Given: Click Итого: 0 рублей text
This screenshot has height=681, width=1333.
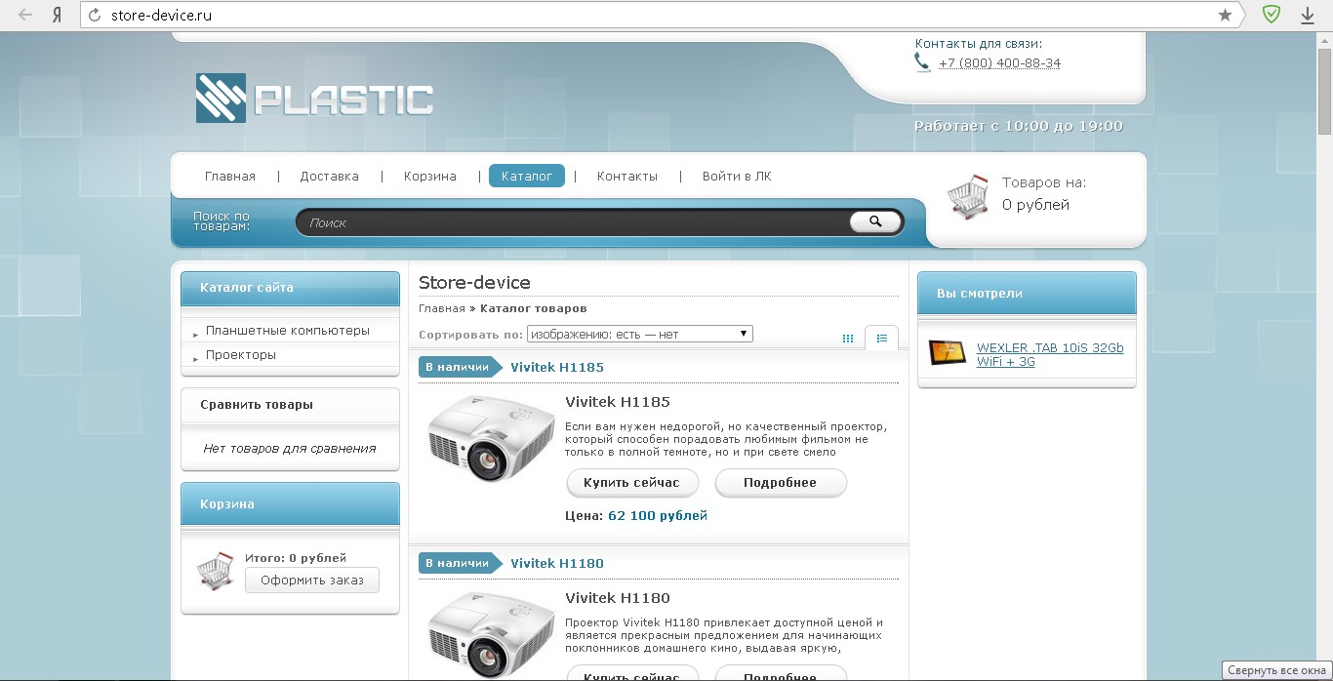Looking at the screenshot, I should coord(296,558).
